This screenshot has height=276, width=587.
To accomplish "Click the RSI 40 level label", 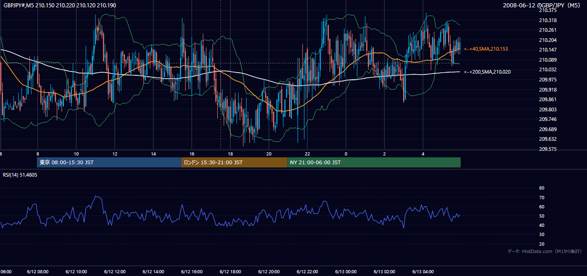I will click(542, 225).
